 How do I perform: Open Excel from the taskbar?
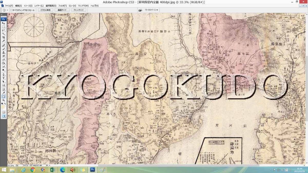tap(53, 170)
